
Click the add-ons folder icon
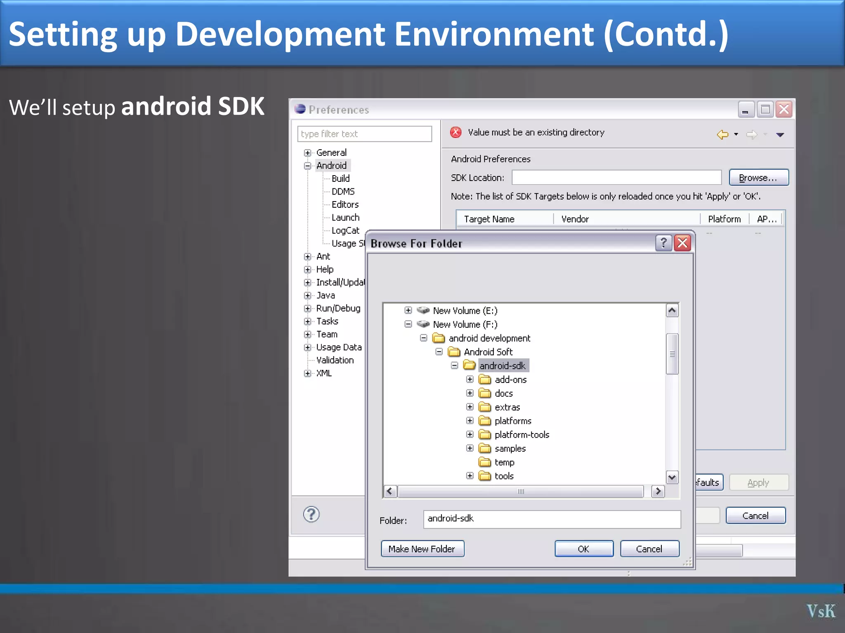coord(485,379)
